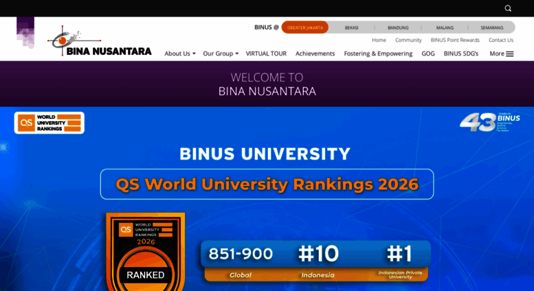Open BINUS Point Rewards link
This screenshot has height=291, width=534.
point(455,40)
